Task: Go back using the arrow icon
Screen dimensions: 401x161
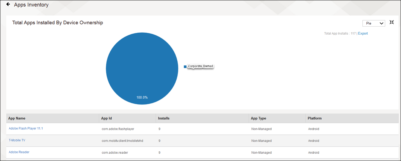Action: tap(8, 5)
